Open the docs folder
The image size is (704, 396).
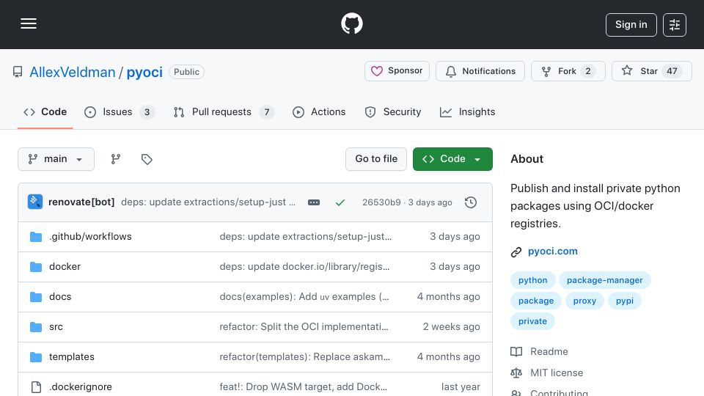click(60, 297)
